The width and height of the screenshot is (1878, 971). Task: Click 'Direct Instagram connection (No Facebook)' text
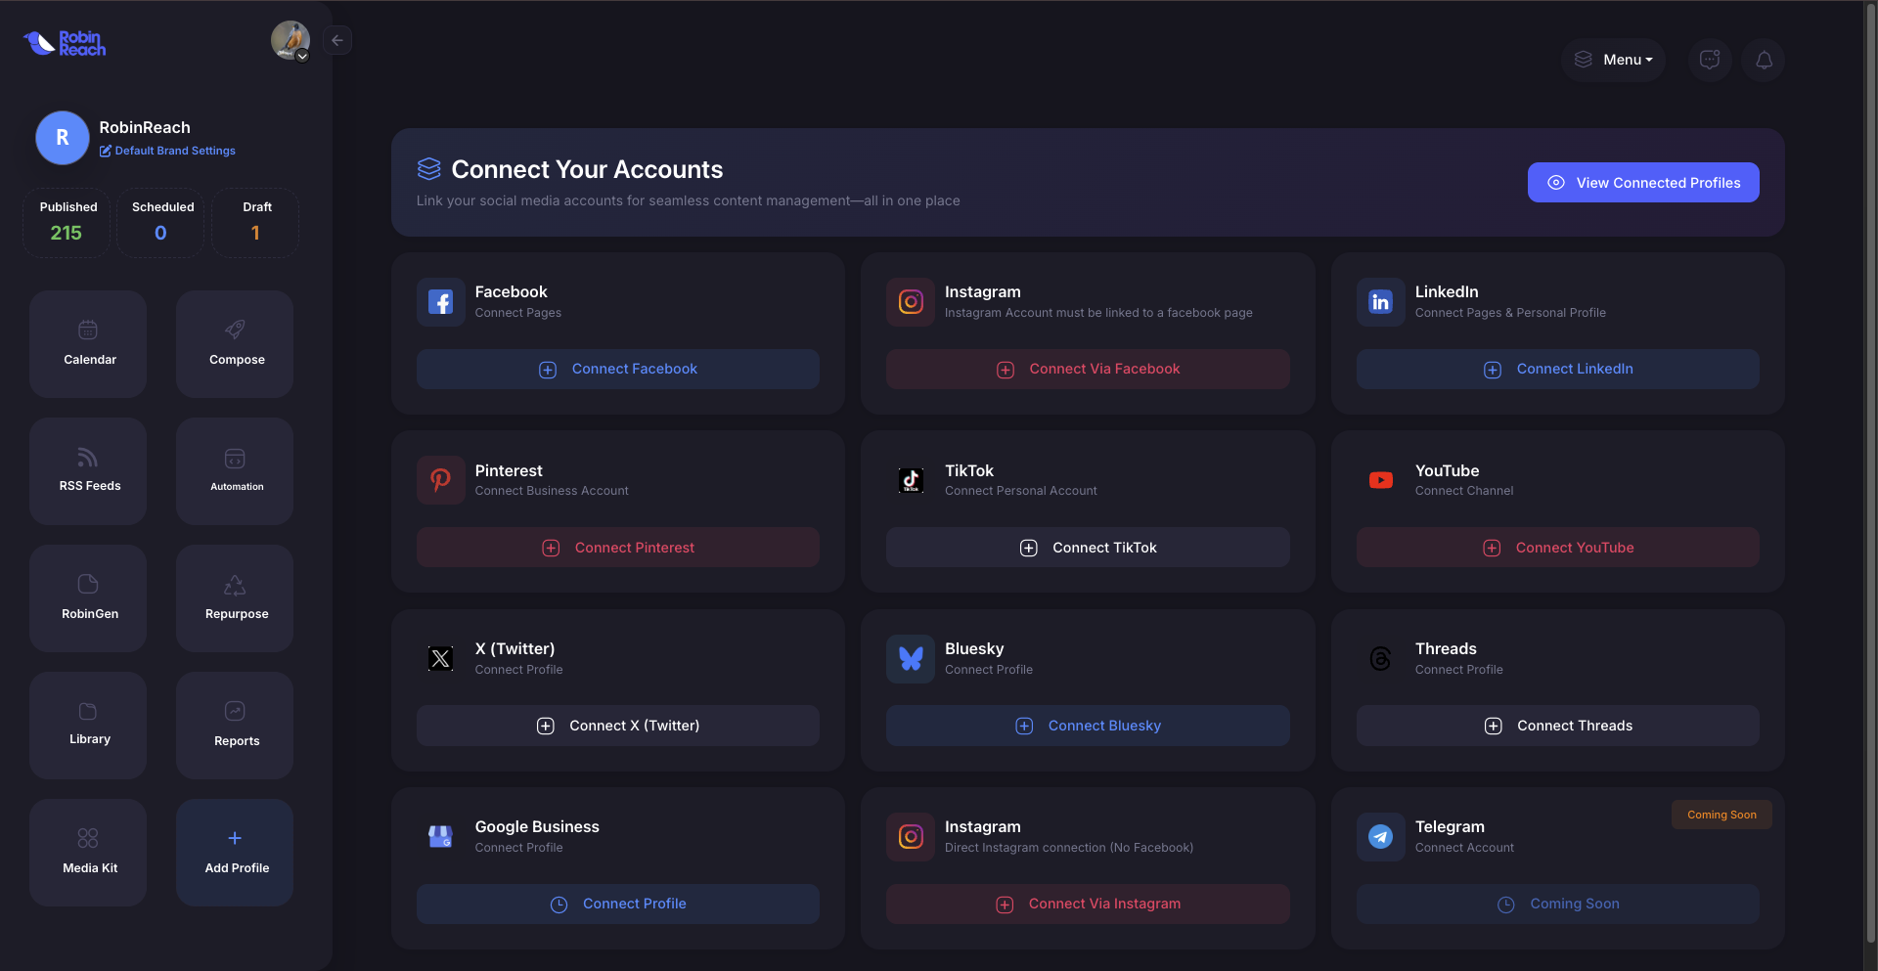point(1069,848)
